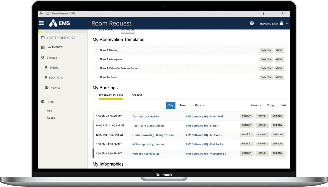Expand the Date dropdown

click(x=200, y=105)
